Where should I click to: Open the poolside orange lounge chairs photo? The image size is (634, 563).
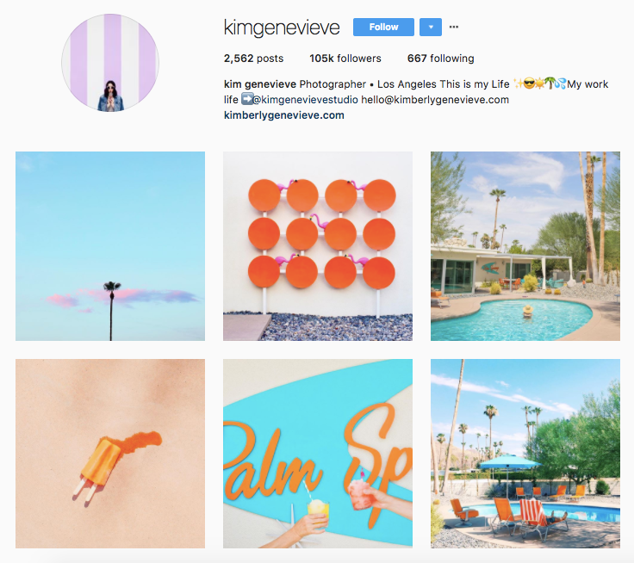coord(525,454)
